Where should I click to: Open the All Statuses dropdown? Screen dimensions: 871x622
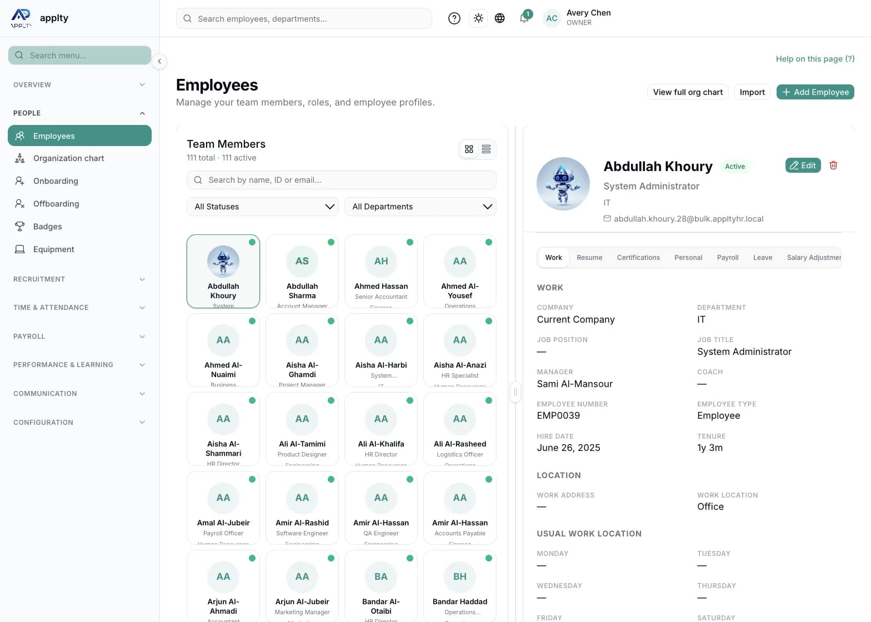(263, 207)
